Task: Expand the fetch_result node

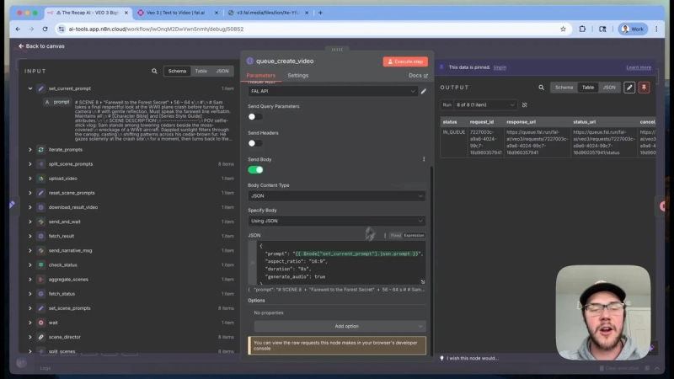Action: (30, 236)
